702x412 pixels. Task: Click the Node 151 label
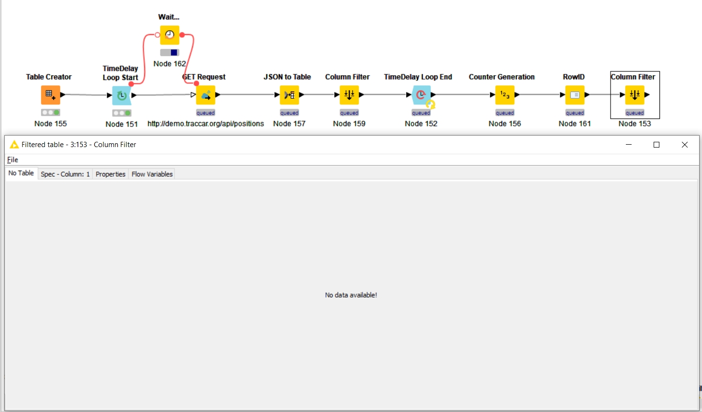click(122, 124)
